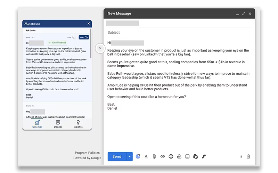Click the 'Email 1 of 3' label
Viewport: 278px width, 173px height.
[30, 37]
